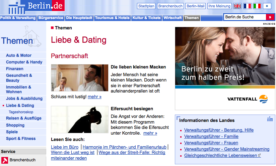Click the Berlin gate icon in Informationen box

click(270, 119)
